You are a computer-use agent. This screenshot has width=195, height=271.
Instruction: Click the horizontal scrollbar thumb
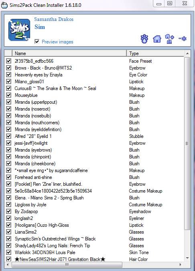click(67, 265)
